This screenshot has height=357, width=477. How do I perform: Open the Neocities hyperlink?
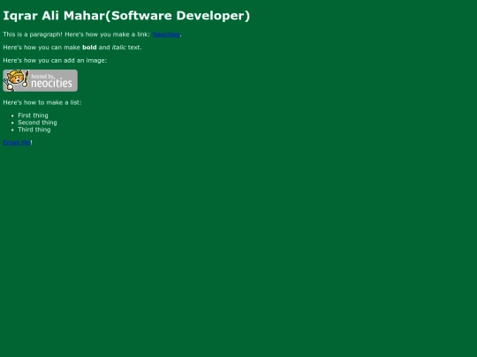click(x=166, y=34)
